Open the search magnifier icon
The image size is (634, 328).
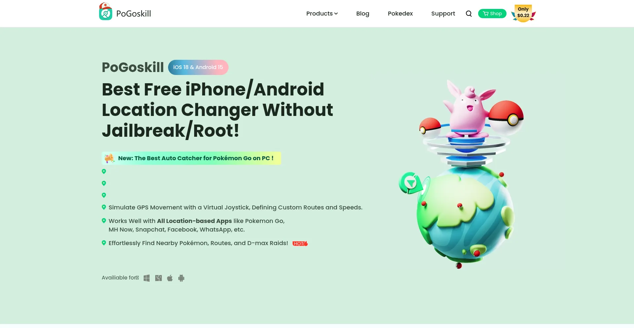(x=469, y=14)
